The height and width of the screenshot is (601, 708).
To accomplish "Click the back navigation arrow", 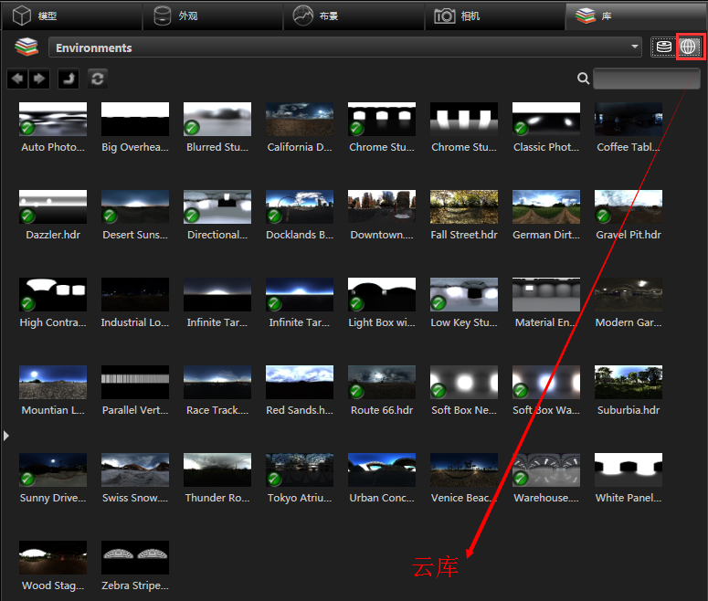I will [16, 79].
